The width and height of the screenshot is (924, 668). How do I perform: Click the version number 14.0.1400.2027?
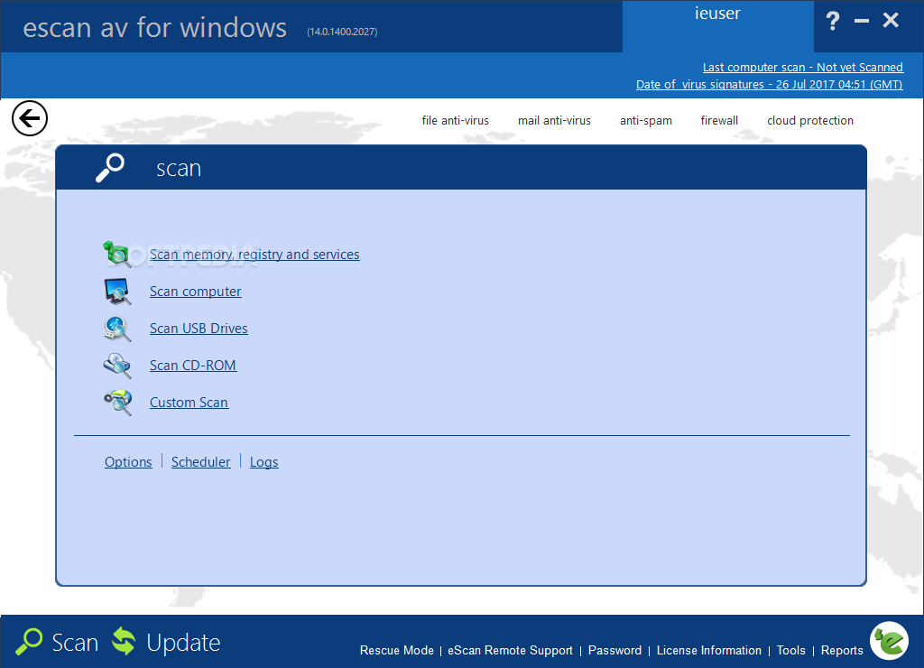point(342,32)
